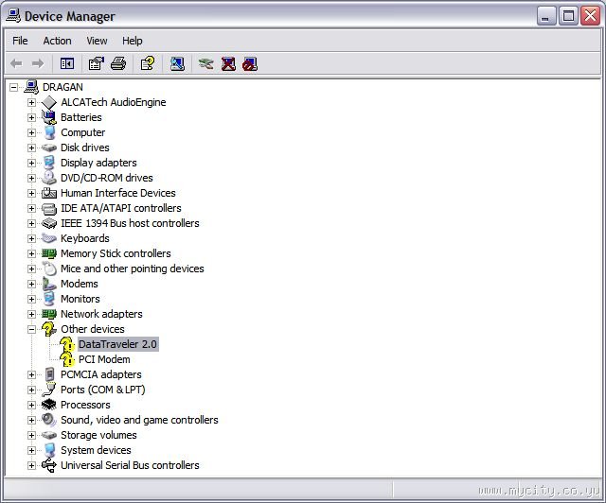
Task: Expand the System devices node
Action: click(31, 450)
